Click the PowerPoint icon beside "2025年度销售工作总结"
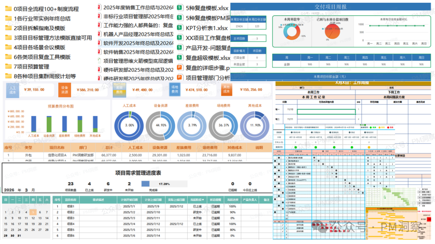 coord(99,7)
